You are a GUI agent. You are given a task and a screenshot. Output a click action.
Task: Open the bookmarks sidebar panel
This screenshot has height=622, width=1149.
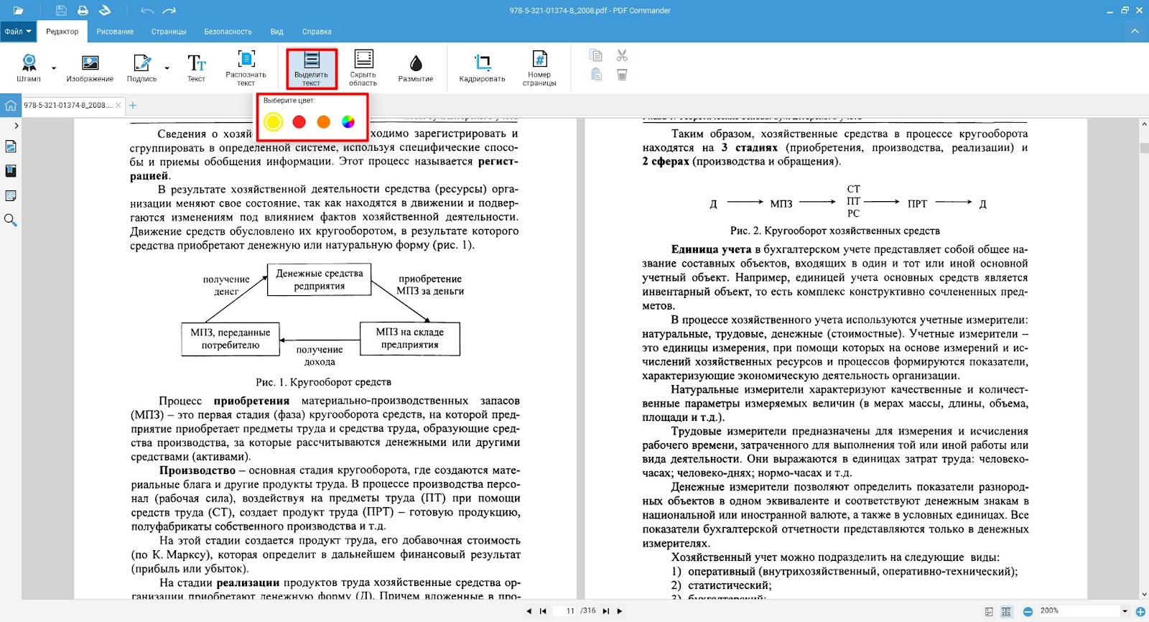11,171
